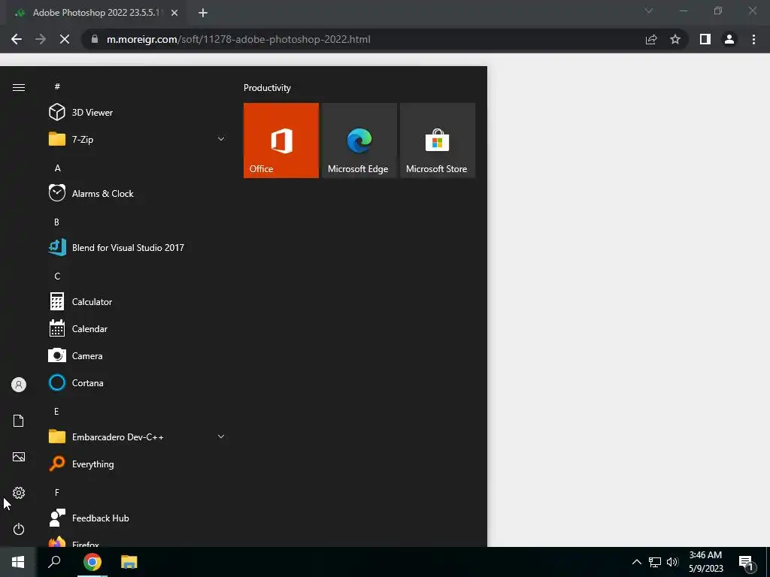Stop loading the page
Image resolution: width=770 pixels, height=577 pixels.
(x=65, y=39)
